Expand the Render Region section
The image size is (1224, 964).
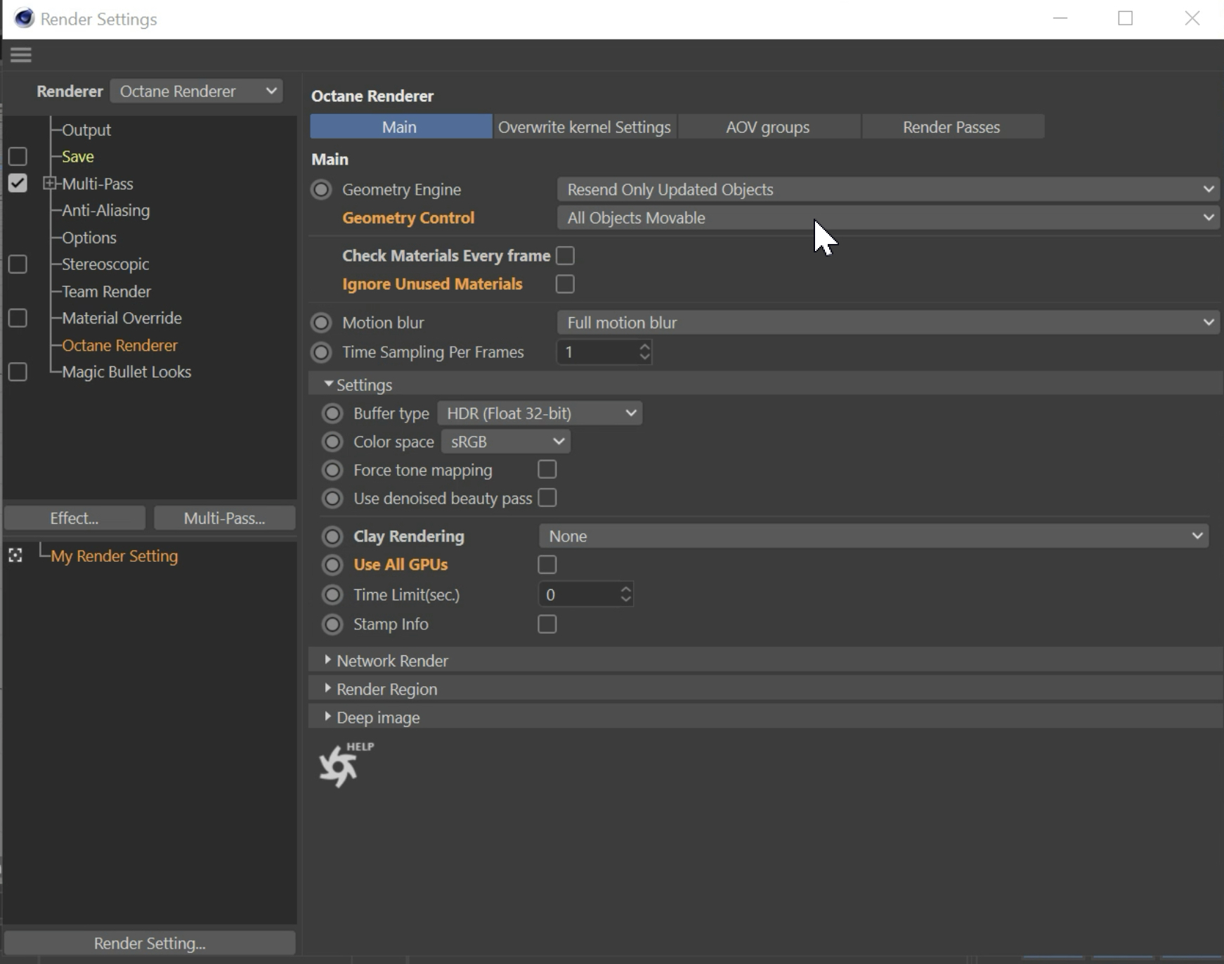point(327,688)
